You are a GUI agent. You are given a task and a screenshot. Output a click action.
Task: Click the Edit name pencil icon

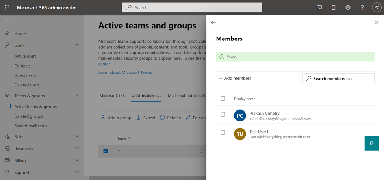pyautogui.click(x=188, y=118)
